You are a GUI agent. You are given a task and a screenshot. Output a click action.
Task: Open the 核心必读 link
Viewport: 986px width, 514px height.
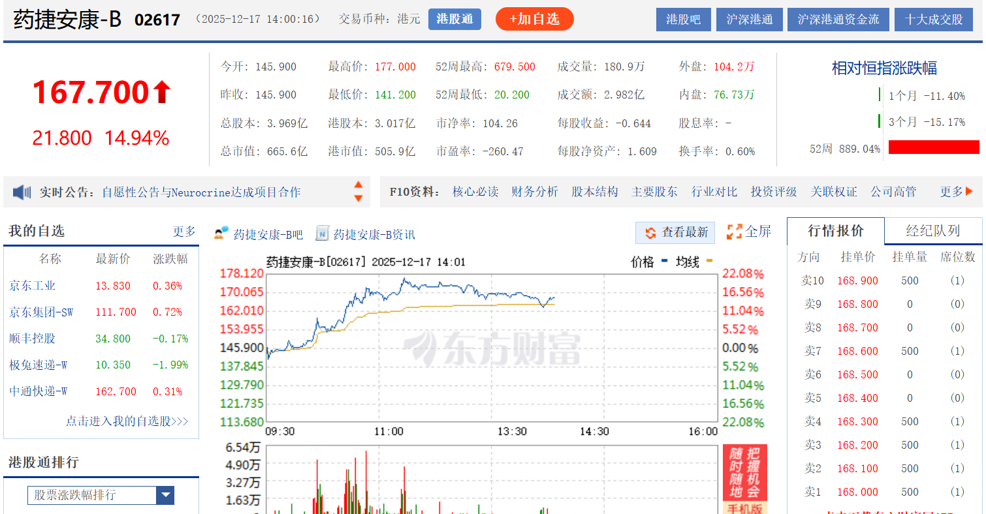coord(475,192)
